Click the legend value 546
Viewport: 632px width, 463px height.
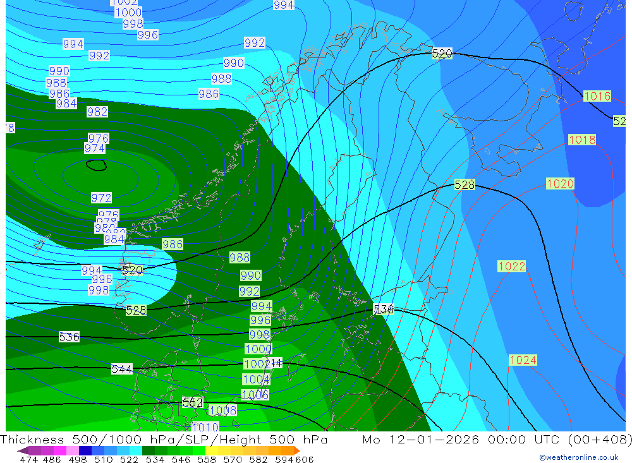click(x=181, y=459)
